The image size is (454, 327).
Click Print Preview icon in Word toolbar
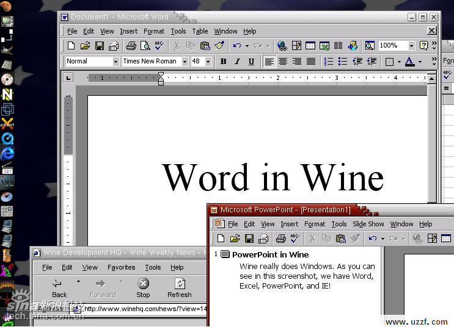(145, 46)
